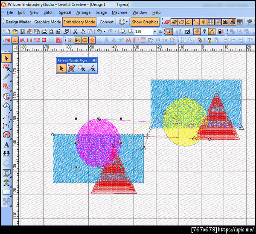Lock the selected object with padlock icon
Viewport: 256px width, 234px height.
tap(209, 40)
